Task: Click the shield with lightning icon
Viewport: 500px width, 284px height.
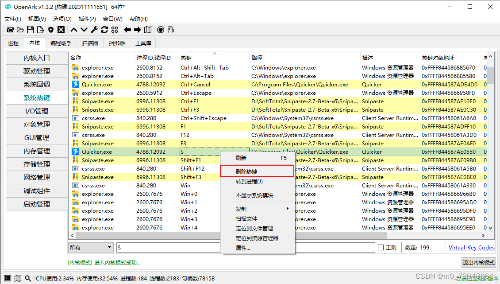Action: click(x=51, y=30)
